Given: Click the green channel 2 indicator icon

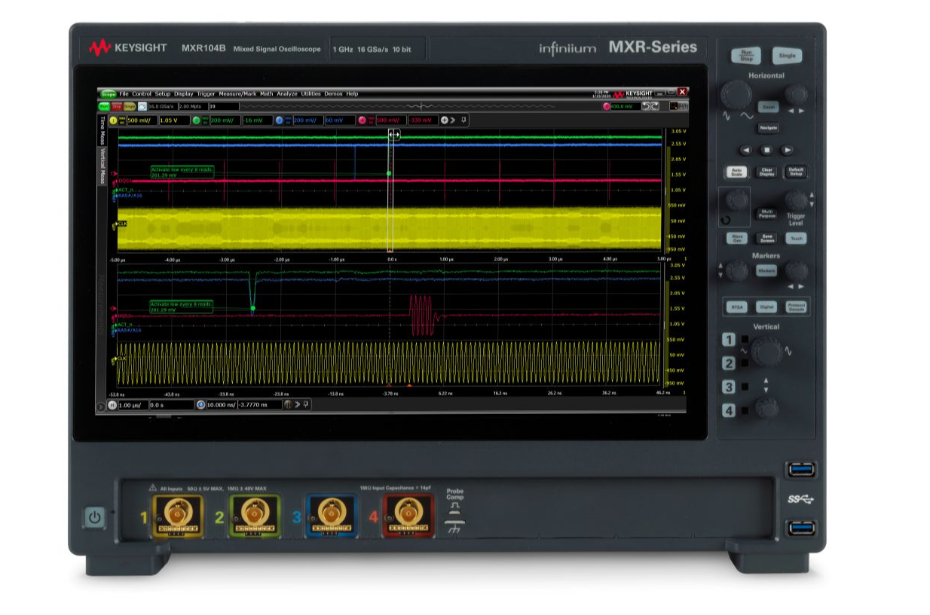Looking at the screenshot, I should [197, 120].
